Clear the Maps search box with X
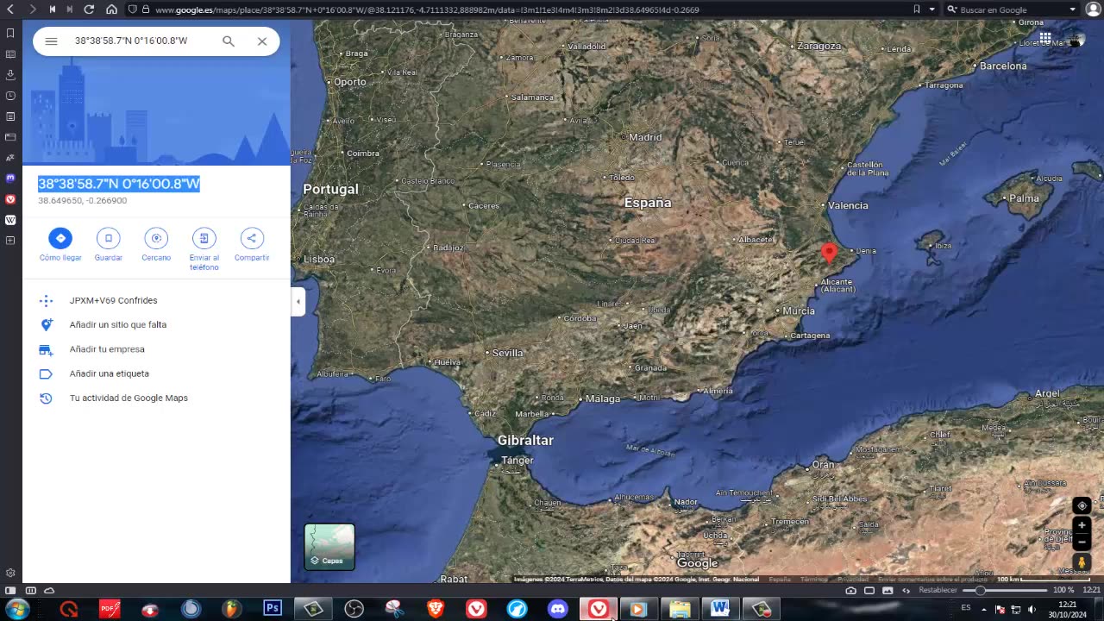 [262, 41]
